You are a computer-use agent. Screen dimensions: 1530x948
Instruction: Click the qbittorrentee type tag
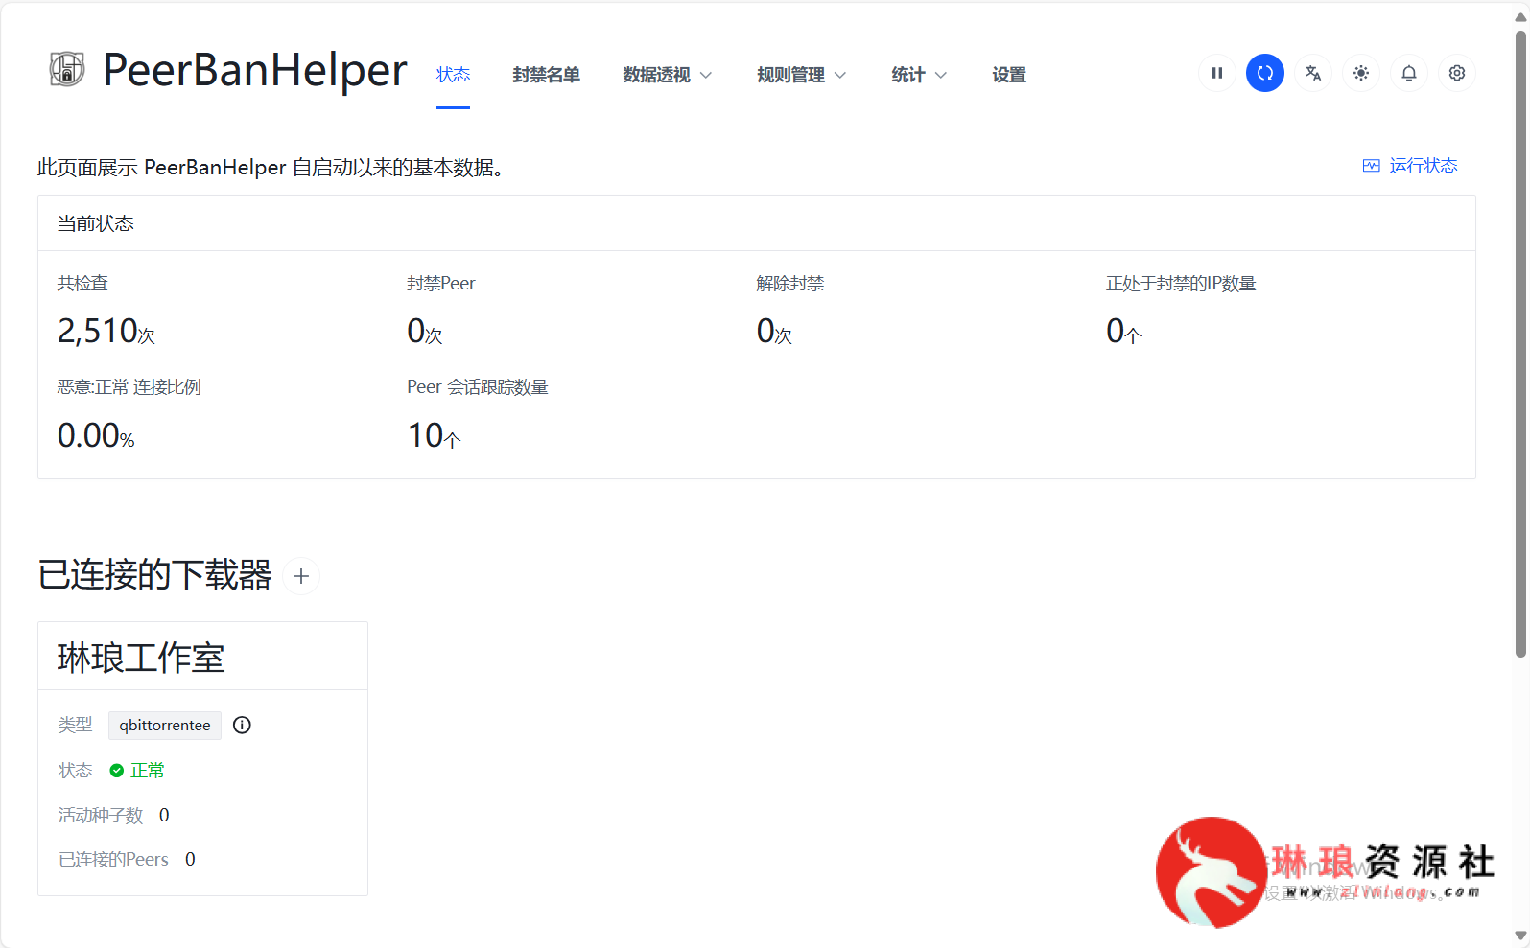[165, 726]
